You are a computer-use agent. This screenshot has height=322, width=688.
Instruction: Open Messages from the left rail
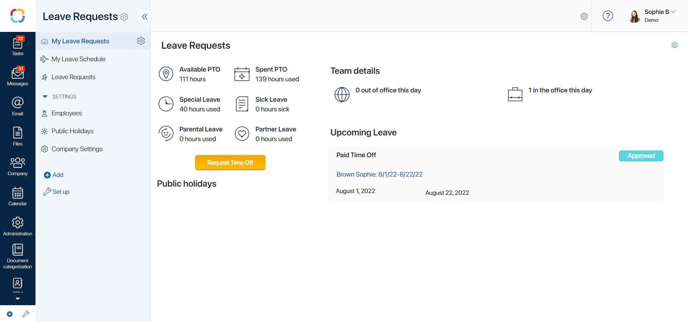pyautogui.click(x=18, y=76)
